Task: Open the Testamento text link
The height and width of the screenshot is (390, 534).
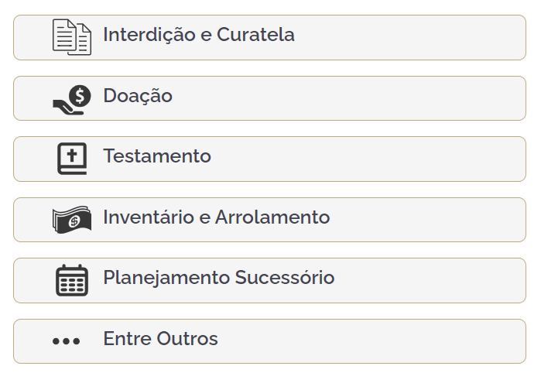Action: coord(157,156)
